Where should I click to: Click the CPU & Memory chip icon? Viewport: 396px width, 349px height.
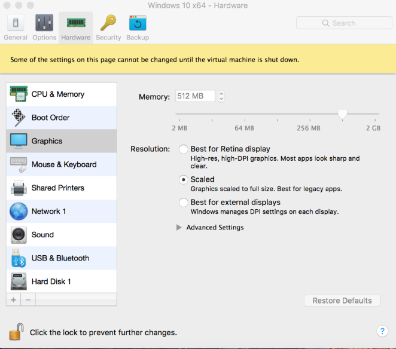19,94
